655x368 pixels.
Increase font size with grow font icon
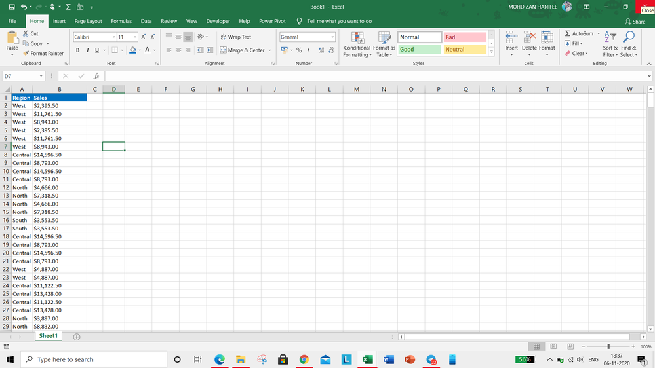pos(144,37)
